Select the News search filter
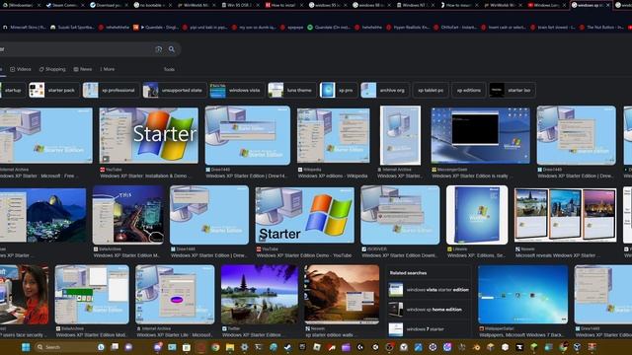 coord(83,69)
